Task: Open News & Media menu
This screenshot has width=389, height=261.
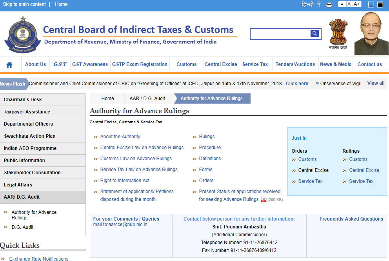Action: [x=336, y=64]
